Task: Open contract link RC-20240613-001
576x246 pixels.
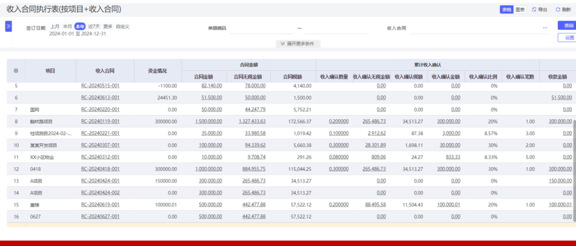Action: click(x=100, y=97)
